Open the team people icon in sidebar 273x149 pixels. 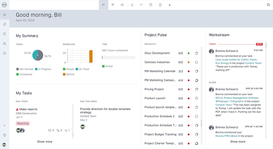pyautogui.click(x=4, y=44)
